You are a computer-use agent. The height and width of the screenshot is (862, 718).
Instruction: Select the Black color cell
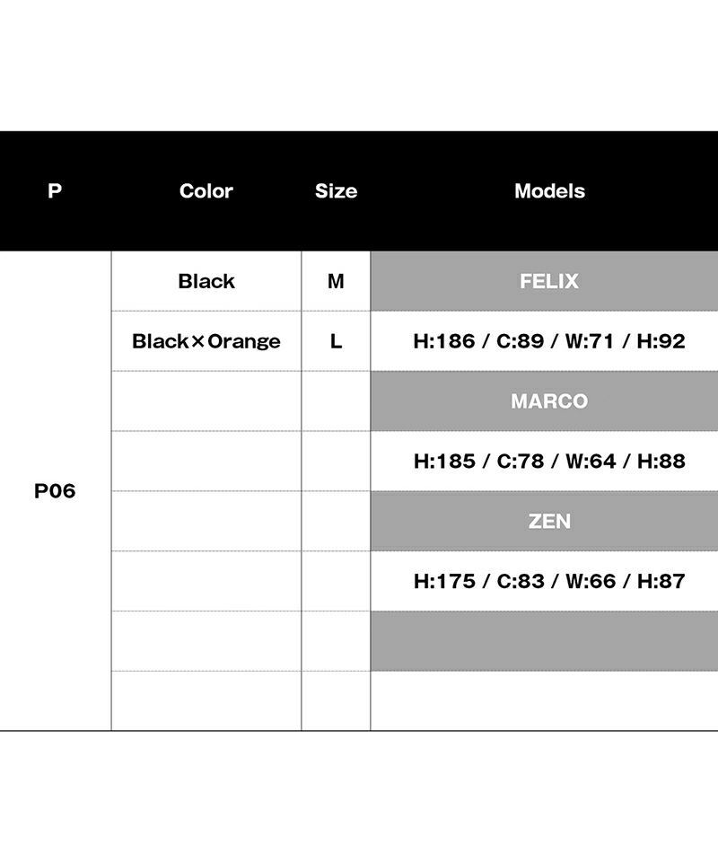tap(206, 281)
